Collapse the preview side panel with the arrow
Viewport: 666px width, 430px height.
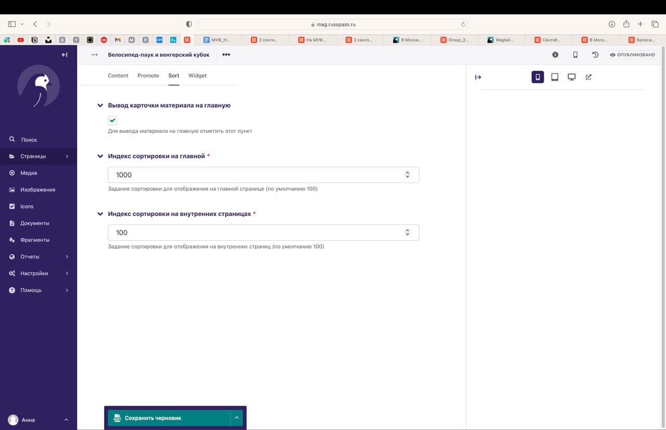click(478, 77)
